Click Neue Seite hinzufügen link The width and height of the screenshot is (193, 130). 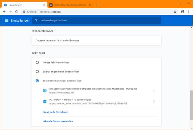[x=56, y=112]
